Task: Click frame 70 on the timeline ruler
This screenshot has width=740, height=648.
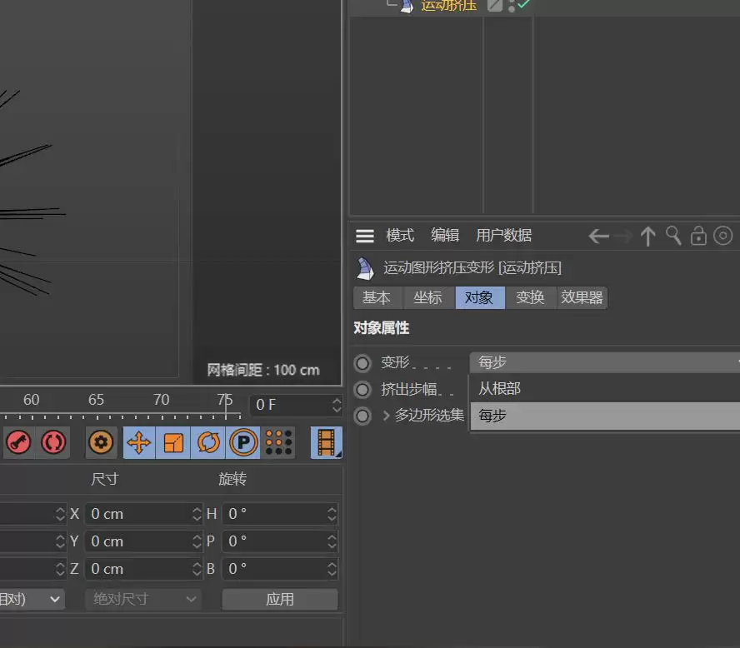Action: [x=161, y=401]
